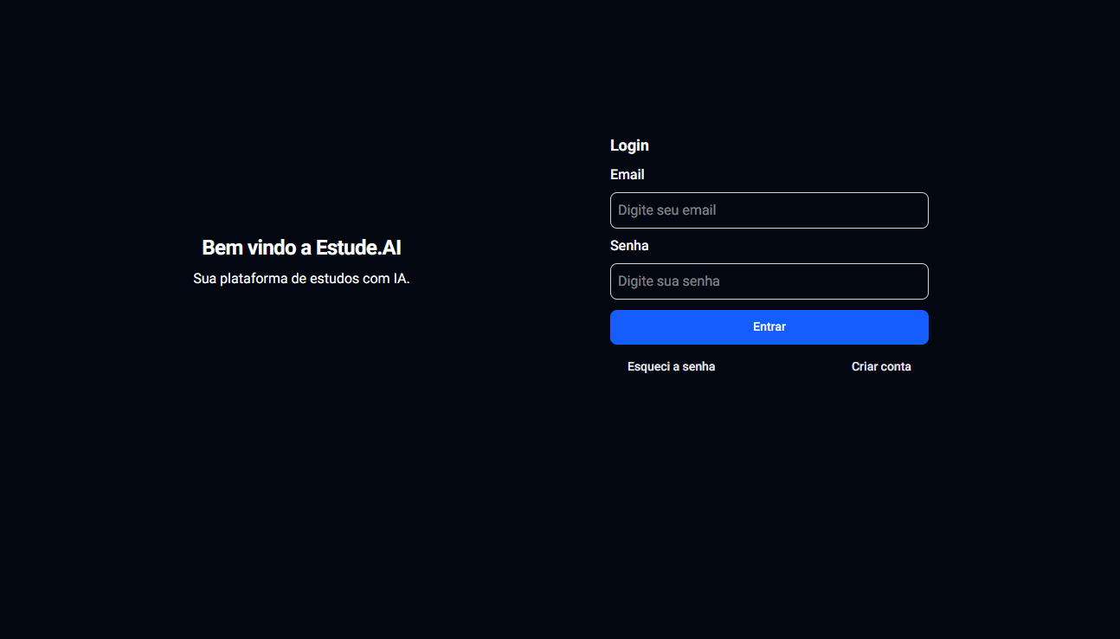Click the Bem vindo a Estude.AI title

(301, 247)
